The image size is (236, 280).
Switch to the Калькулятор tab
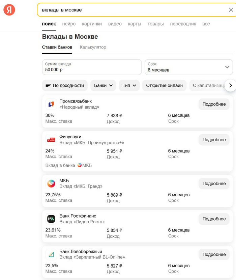click(x=93, y=47)
